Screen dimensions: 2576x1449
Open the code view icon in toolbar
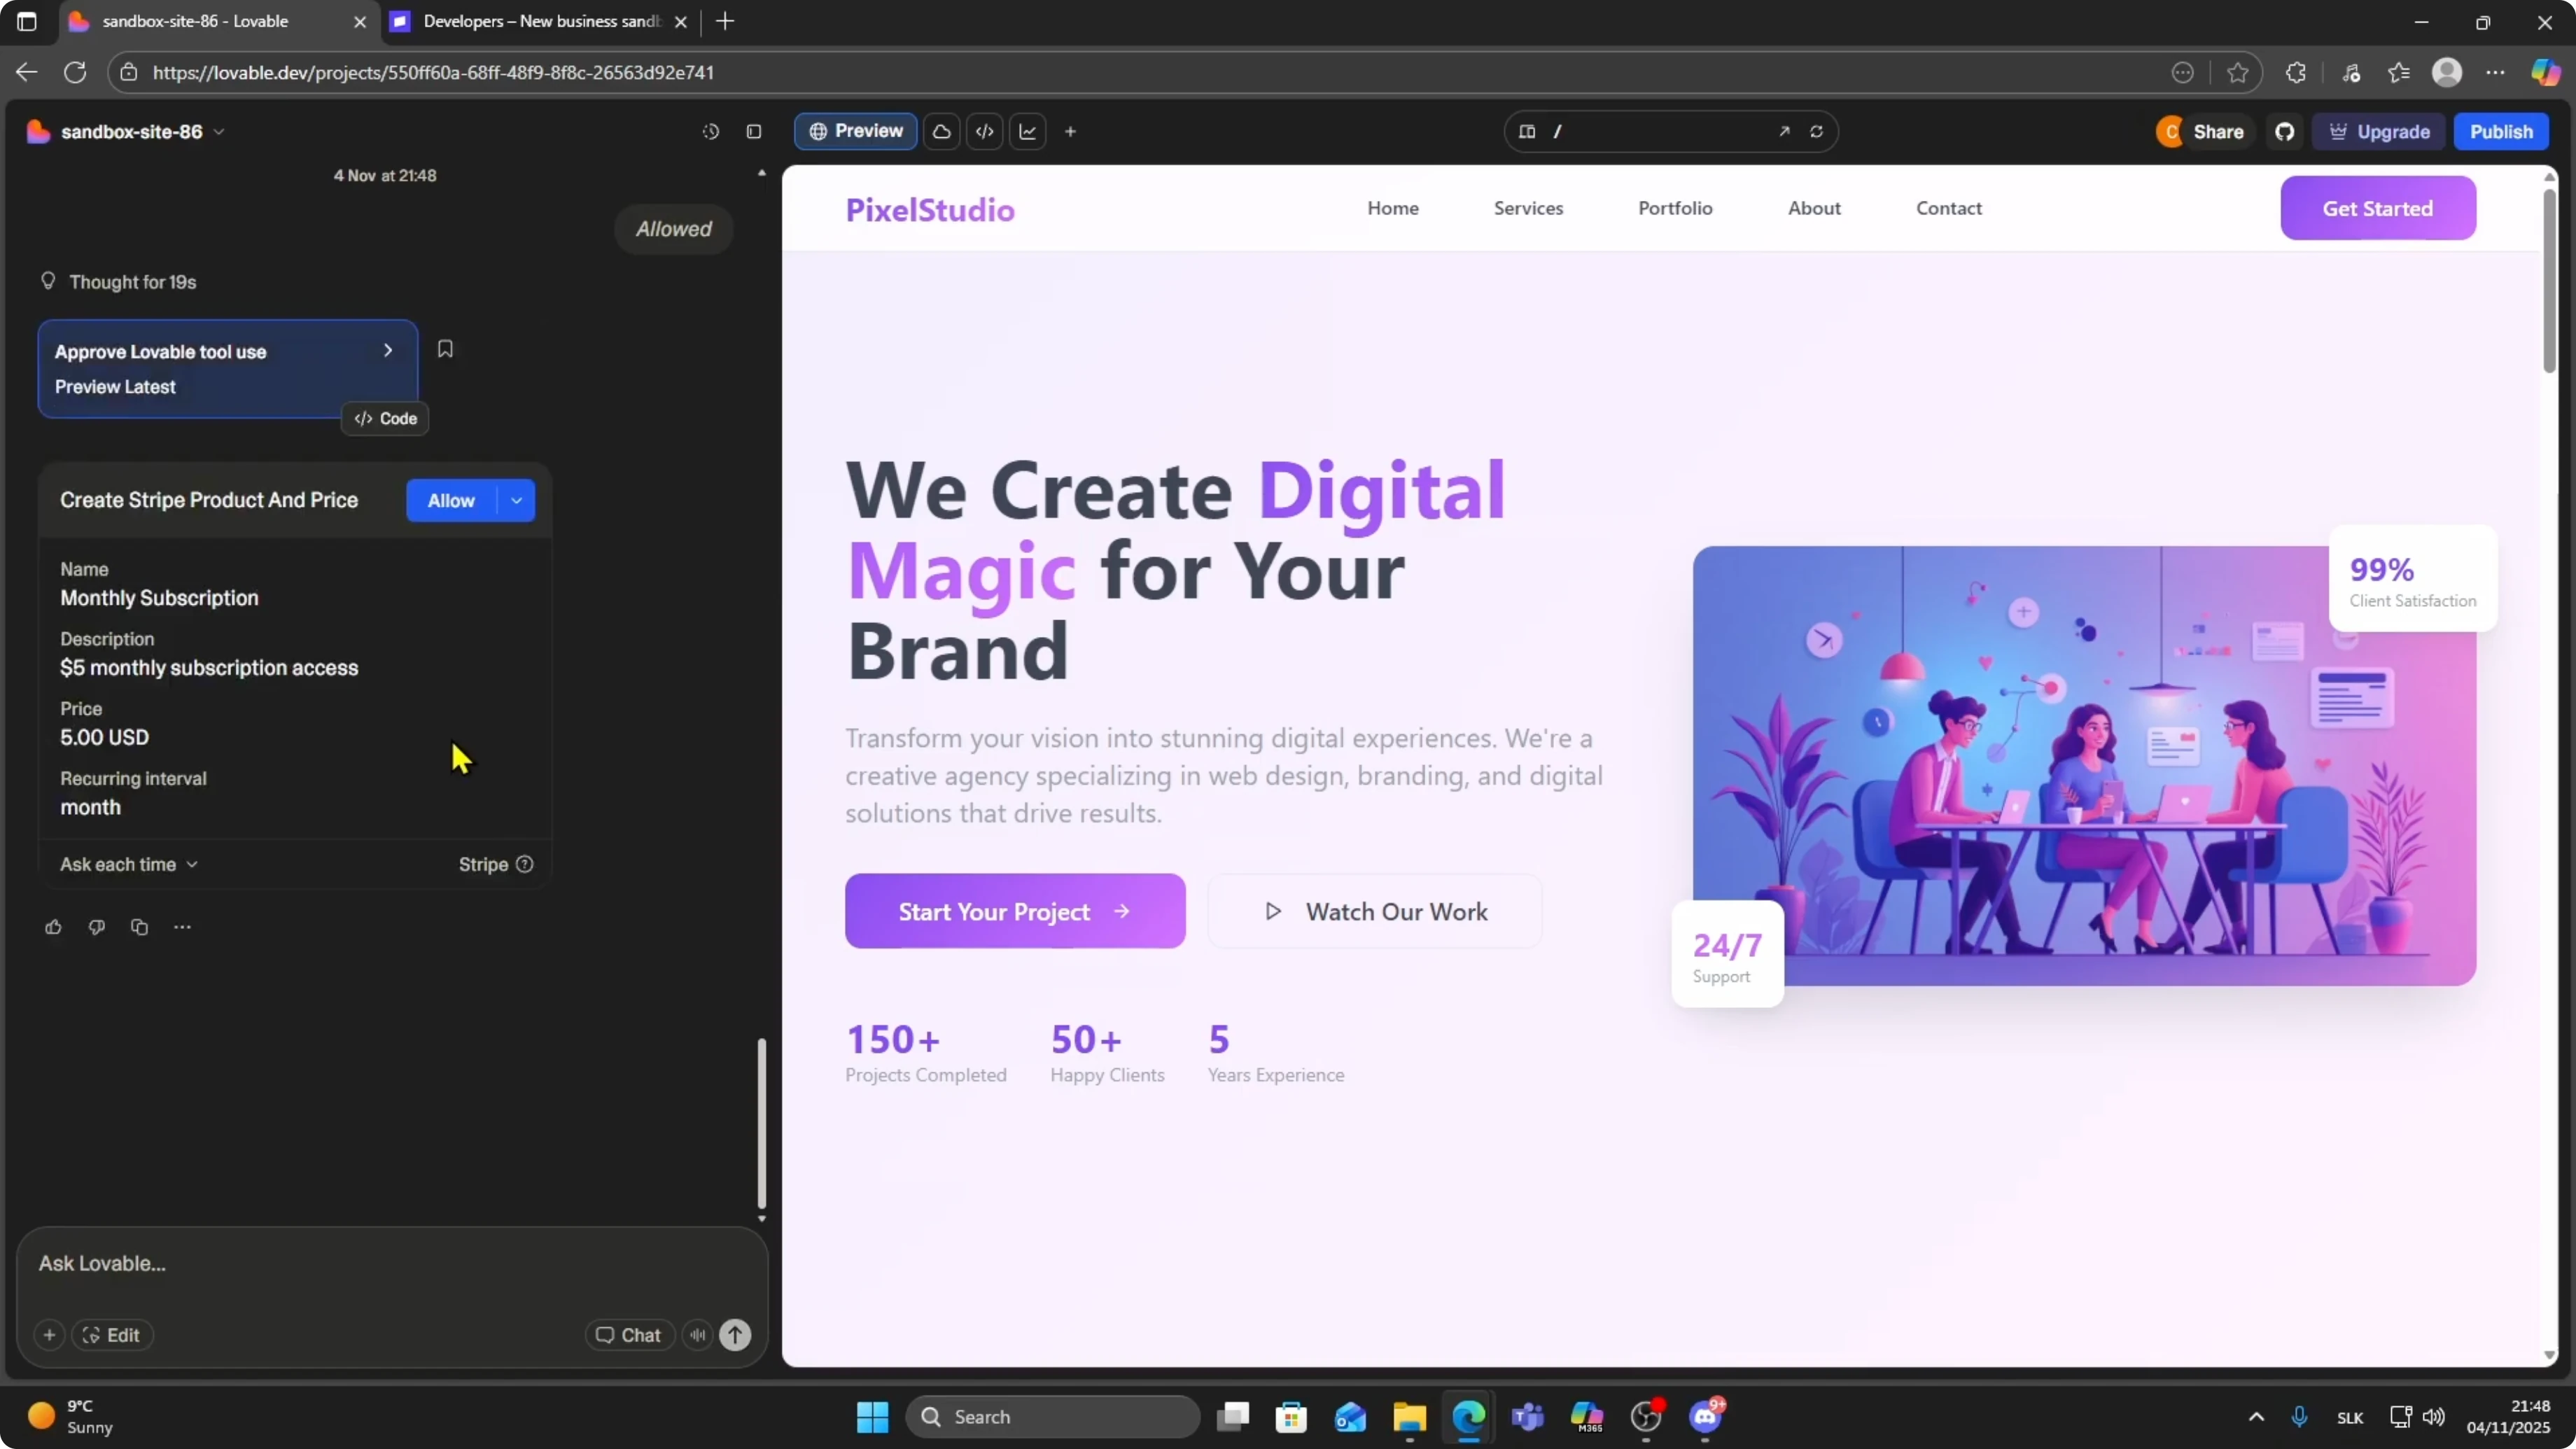tap(985, 132)
